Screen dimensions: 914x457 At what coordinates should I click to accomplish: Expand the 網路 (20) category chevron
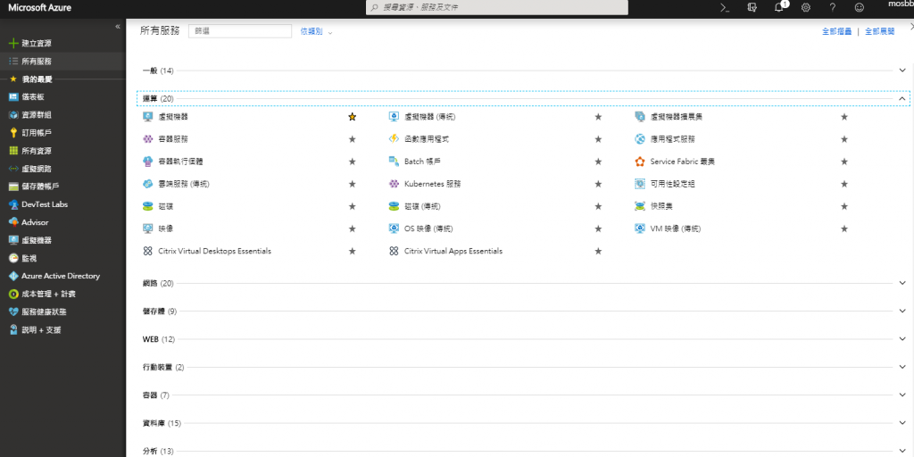pyautogui.click(x=902, y=283)
